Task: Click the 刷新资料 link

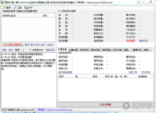Action: pyautogui.click(x=50, y=50)
